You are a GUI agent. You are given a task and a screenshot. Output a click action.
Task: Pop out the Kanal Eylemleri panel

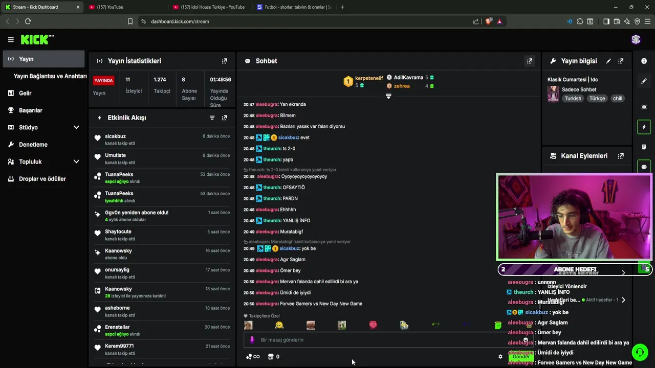click(621, 156)
